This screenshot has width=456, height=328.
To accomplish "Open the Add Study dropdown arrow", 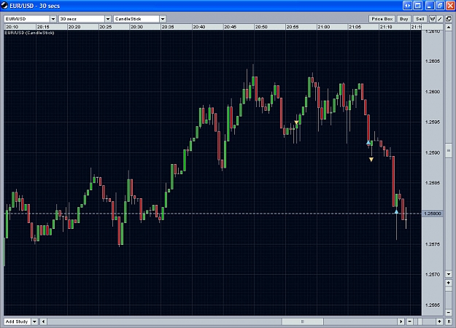I will coord(34,321).
